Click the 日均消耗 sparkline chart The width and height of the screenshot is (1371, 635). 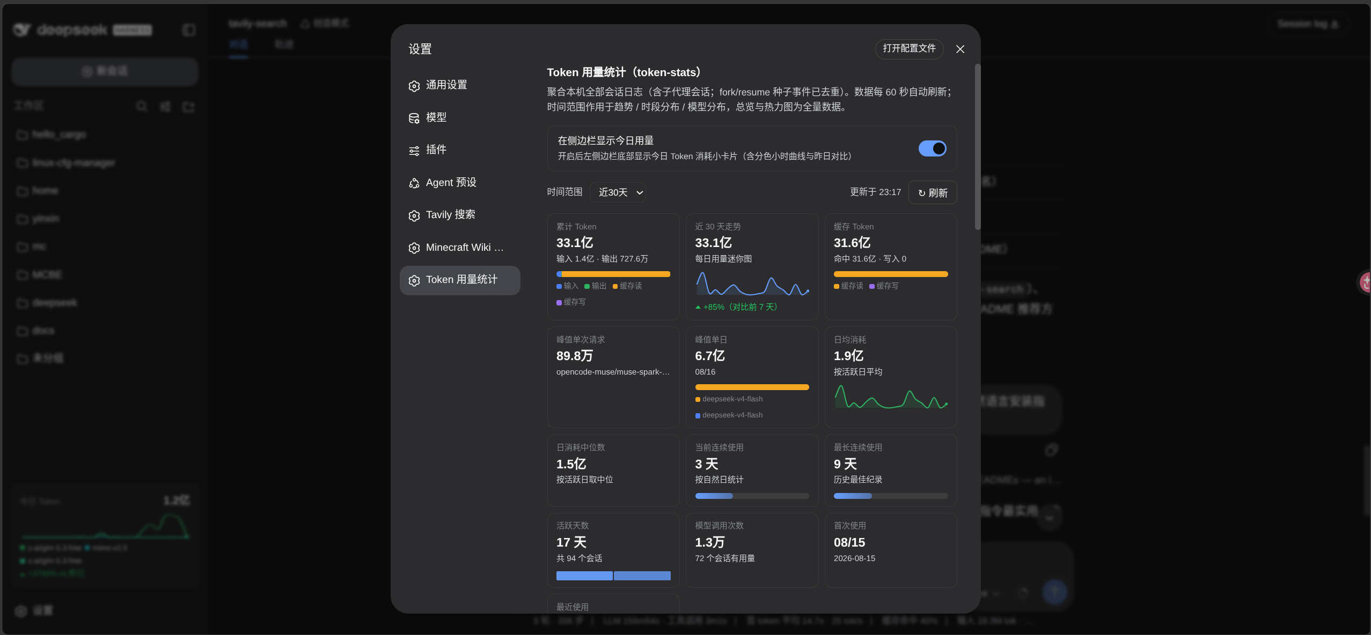pos(890,397)
